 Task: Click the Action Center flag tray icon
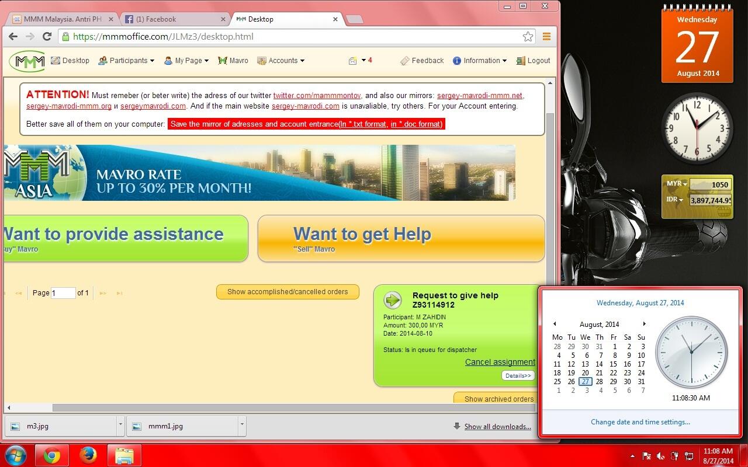tap(647, 456)
